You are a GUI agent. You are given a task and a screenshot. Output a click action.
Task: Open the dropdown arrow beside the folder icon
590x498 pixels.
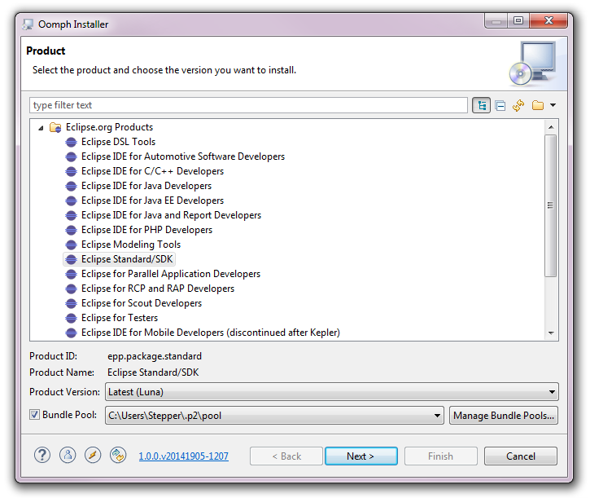click(553, 105)
